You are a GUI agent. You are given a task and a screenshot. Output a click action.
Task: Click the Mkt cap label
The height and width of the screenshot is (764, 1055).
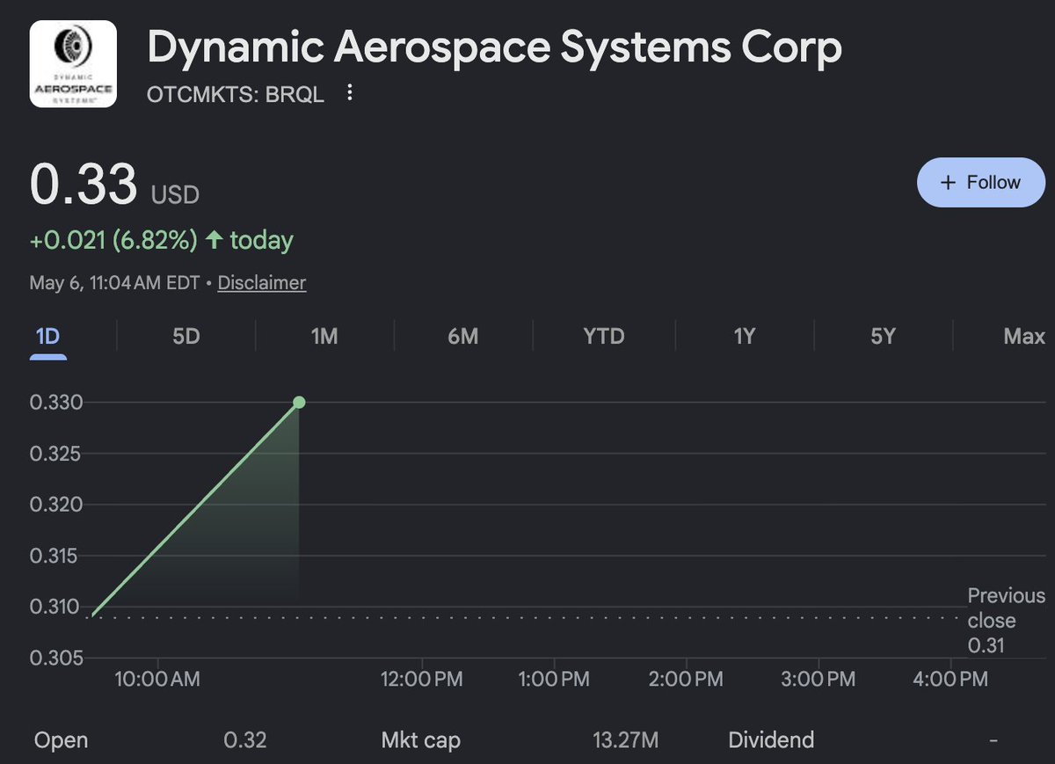[x=420, y=740]
